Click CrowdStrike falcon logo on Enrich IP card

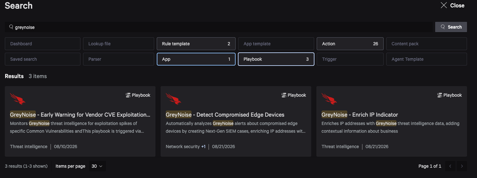[x=329, y=99]
